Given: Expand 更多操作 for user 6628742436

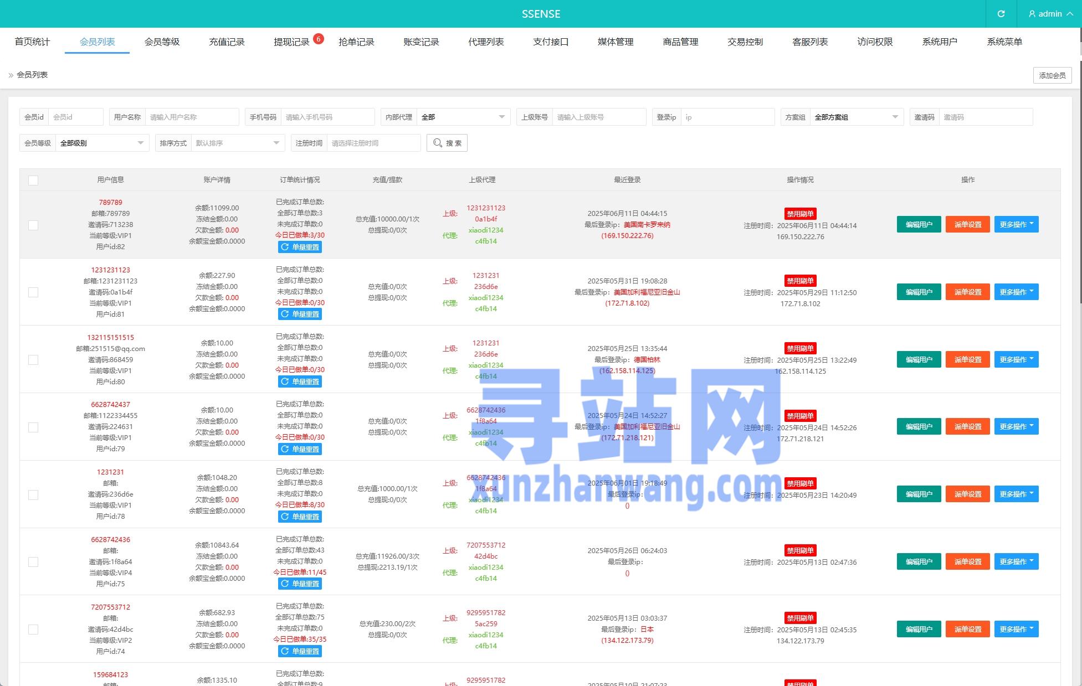Looking at the screenshot, I should 1016,561.
